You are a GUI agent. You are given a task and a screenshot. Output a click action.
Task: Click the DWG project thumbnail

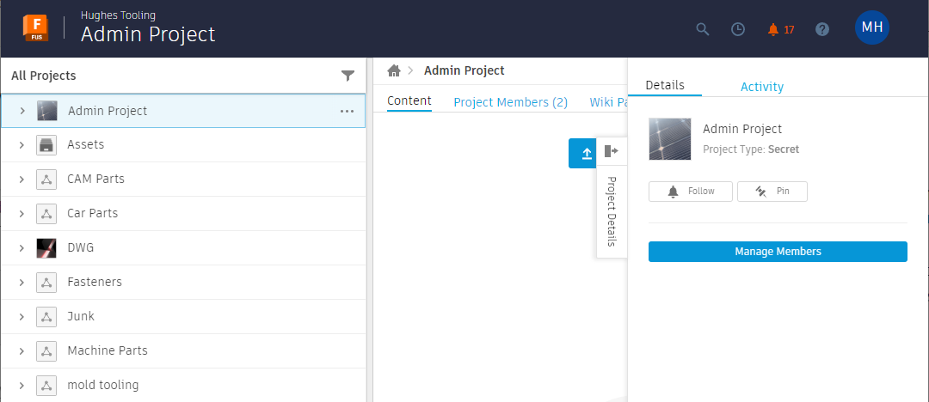click(x=46, y=247)
